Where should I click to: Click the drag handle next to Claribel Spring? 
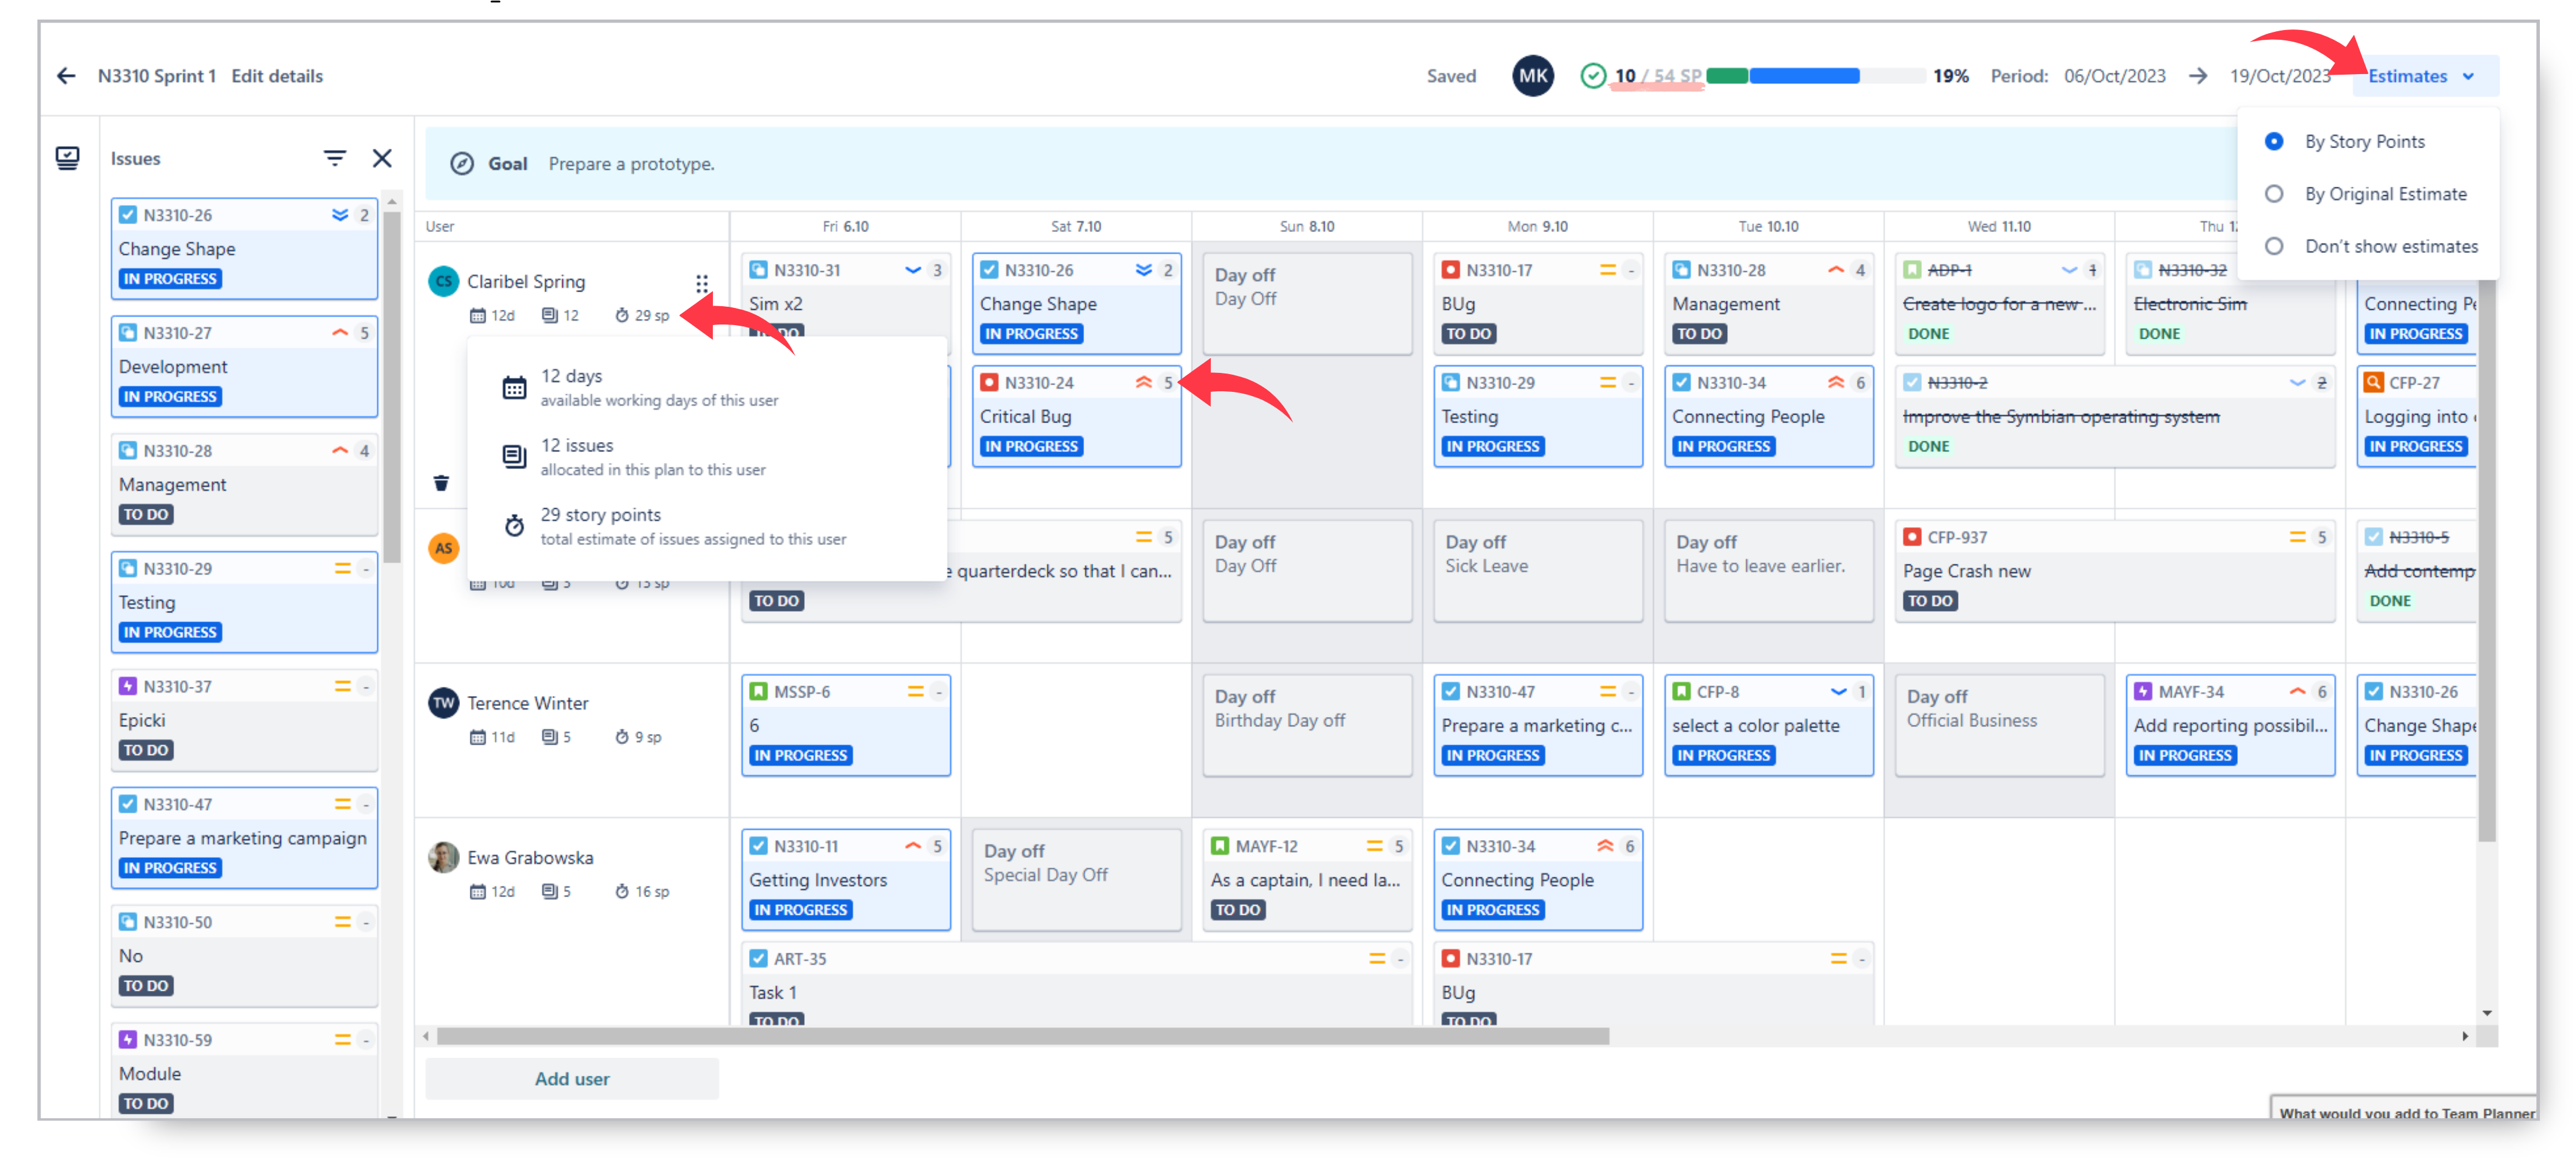coord(703,284)
